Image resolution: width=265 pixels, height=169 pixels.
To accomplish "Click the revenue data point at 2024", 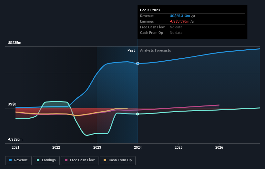I will 138,64.
